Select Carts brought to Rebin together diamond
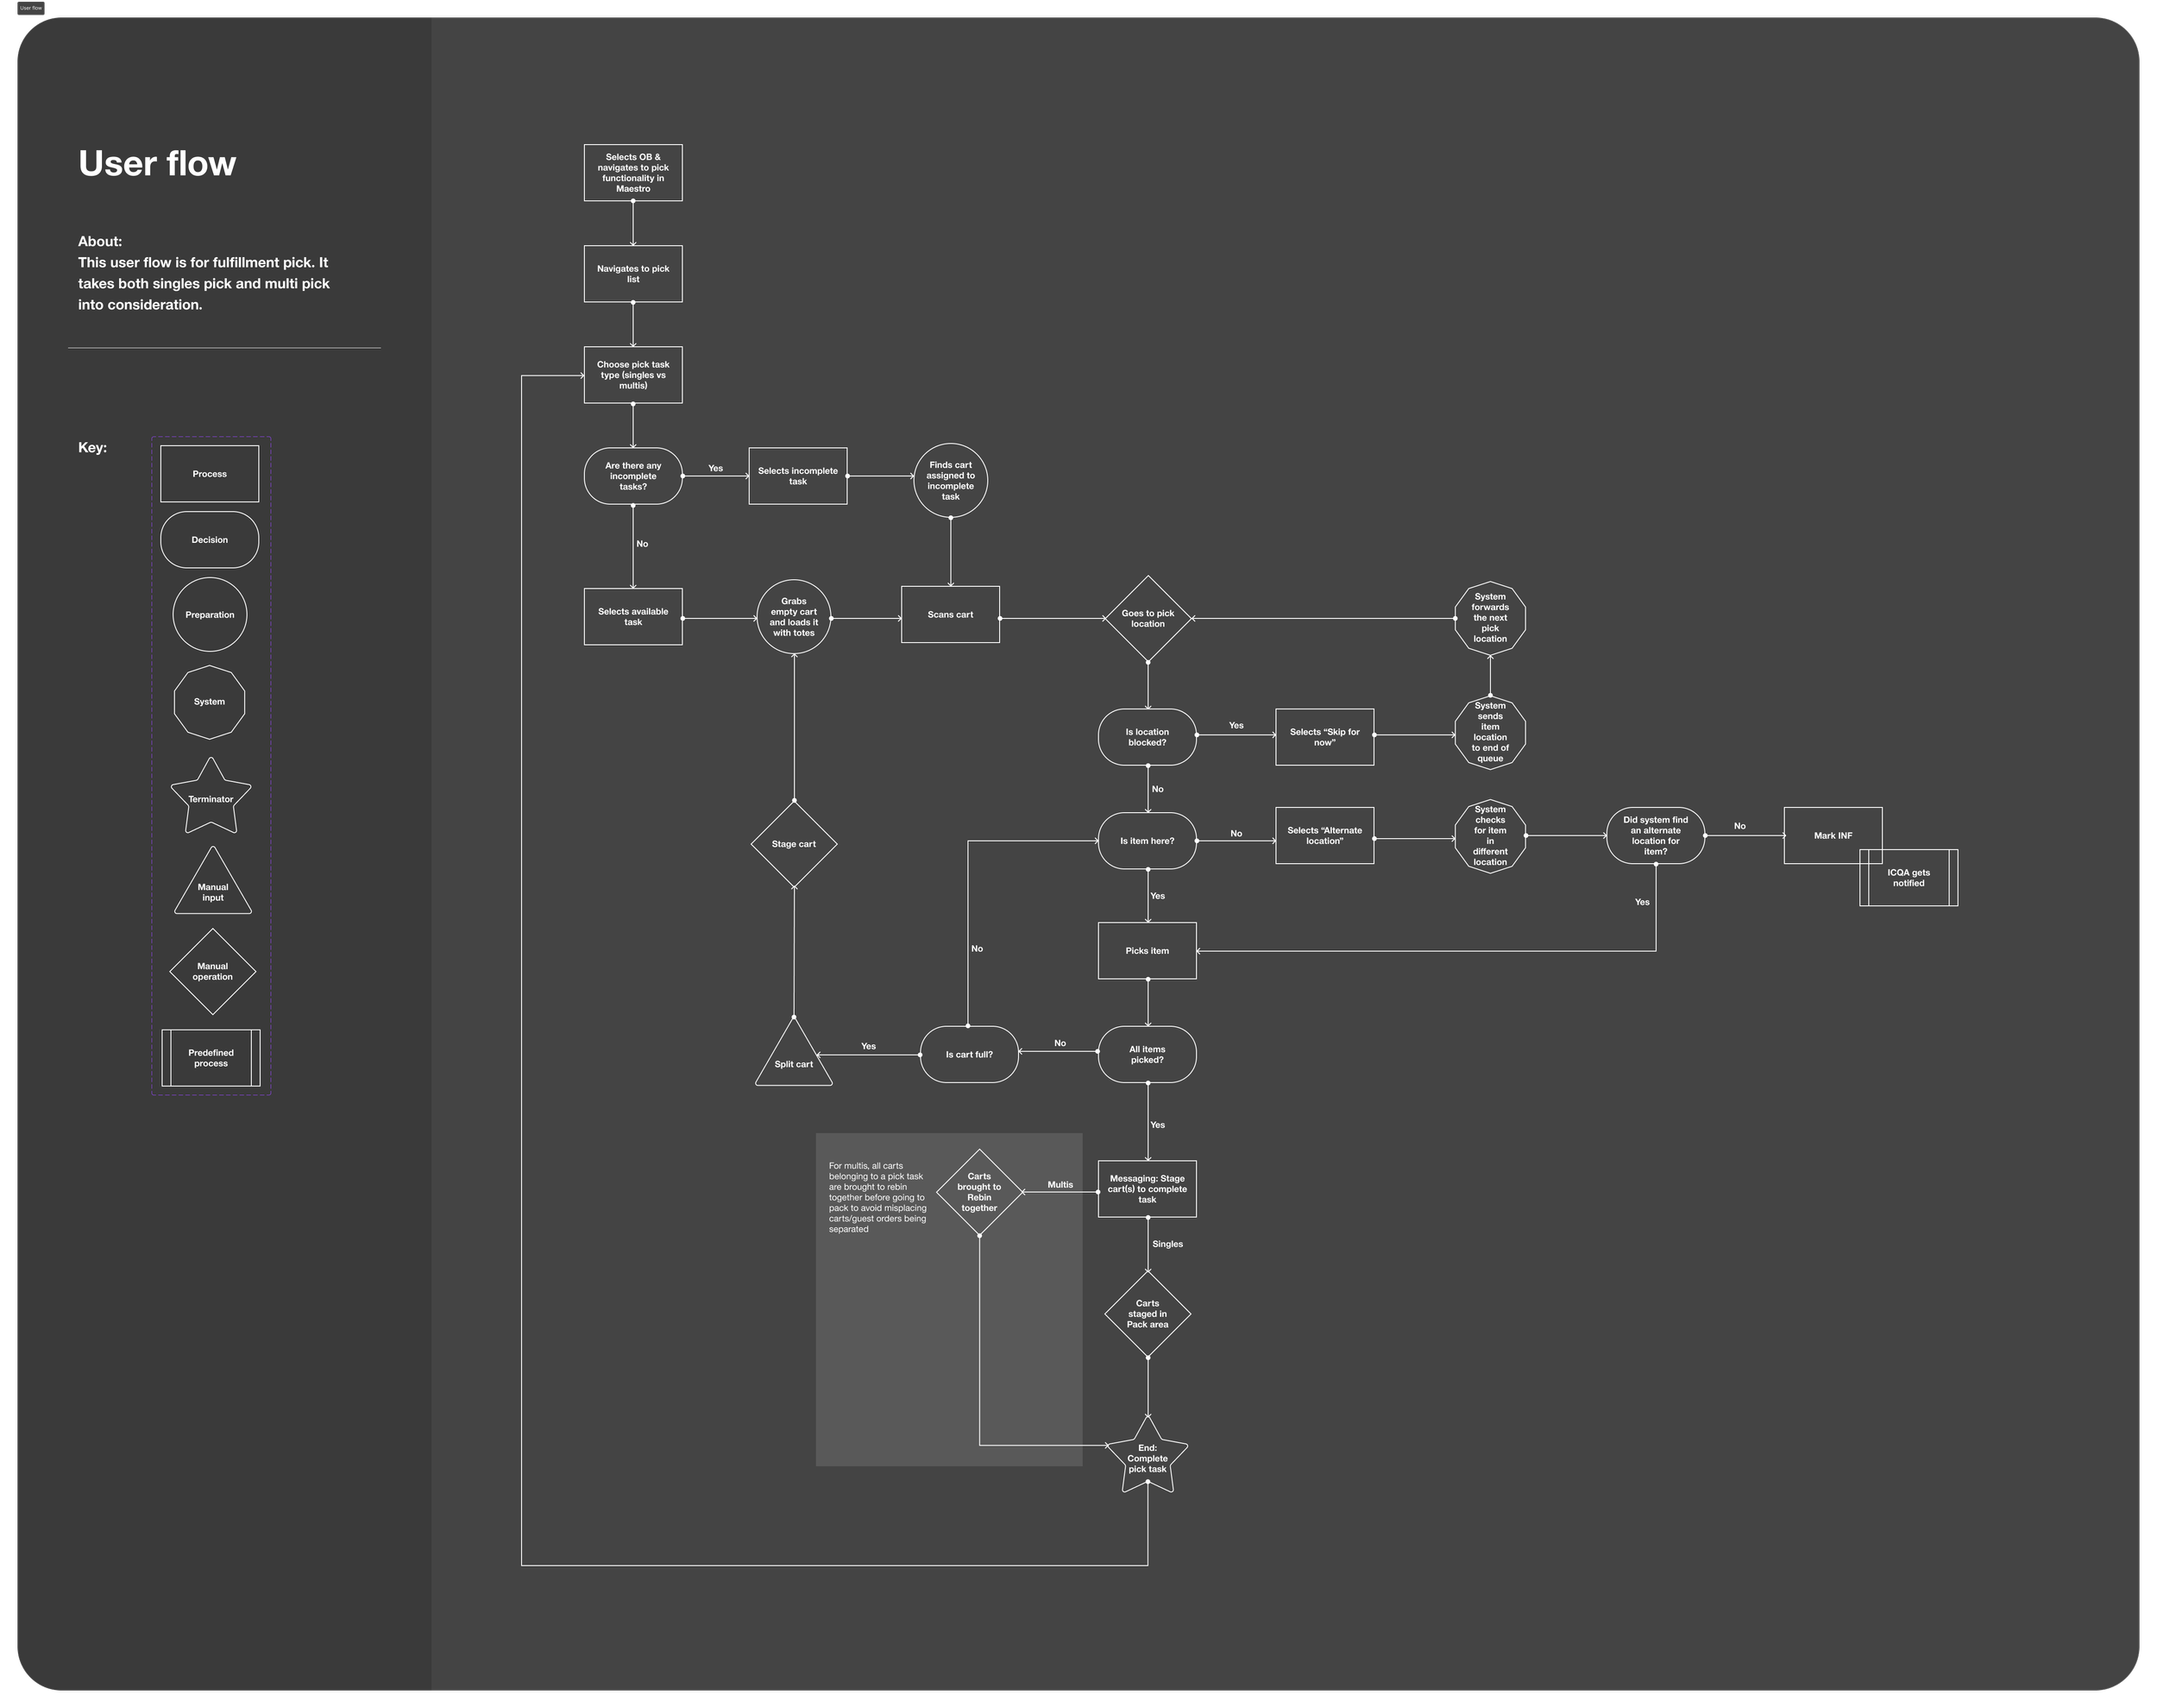This screenshot has width=2157, height=1708. [x=978, y=1192]
